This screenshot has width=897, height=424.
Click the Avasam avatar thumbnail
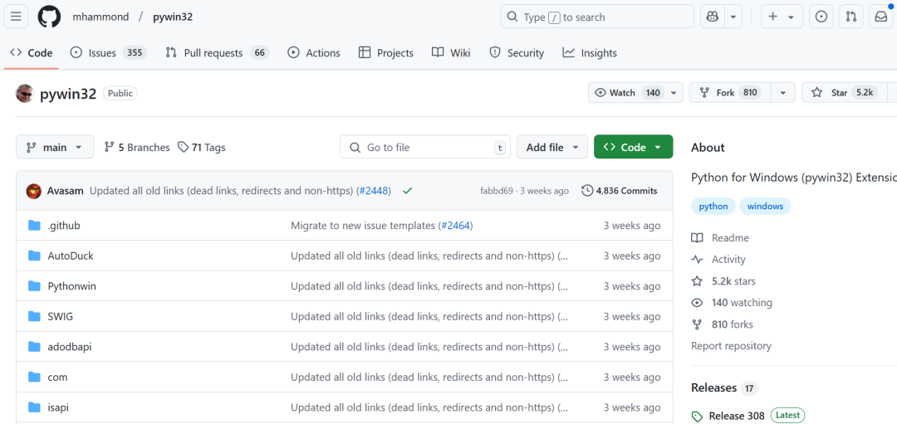point(34,191)
